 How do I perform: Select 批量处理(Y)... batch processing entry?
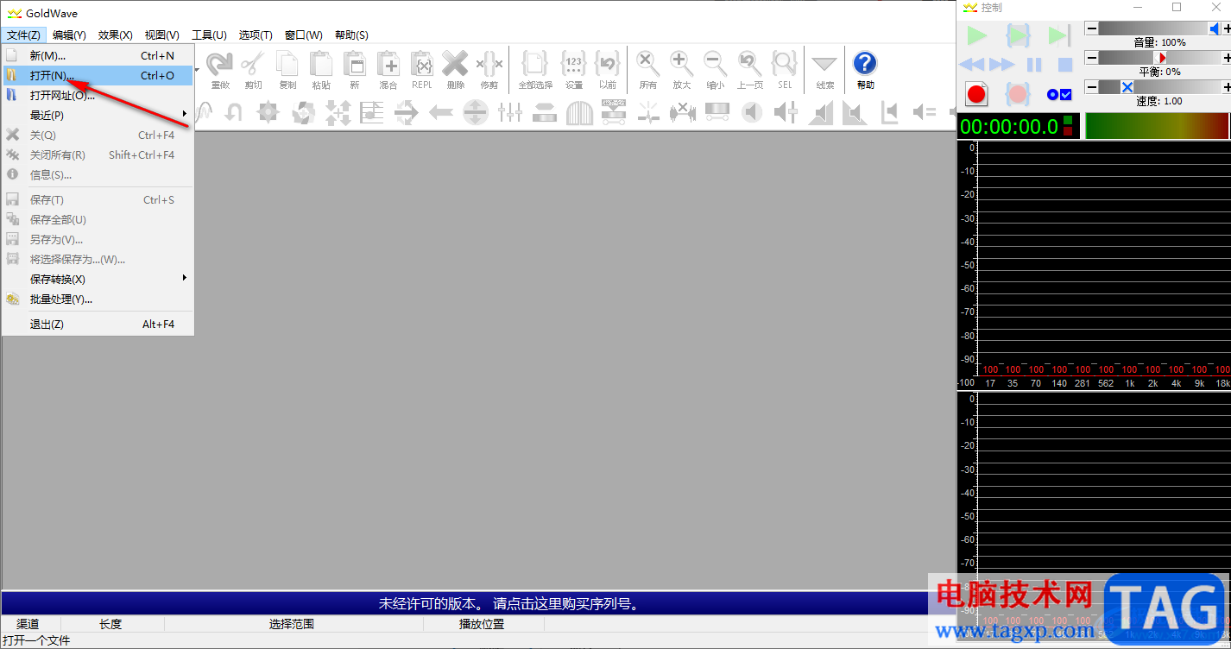click(98, 299)
